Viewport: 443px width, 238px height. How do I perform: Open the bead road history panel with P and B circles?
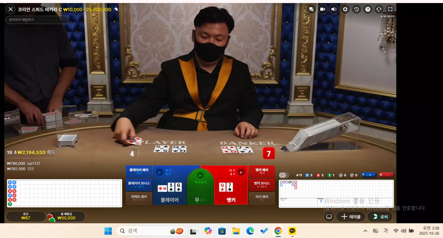[x=64, y=193]
